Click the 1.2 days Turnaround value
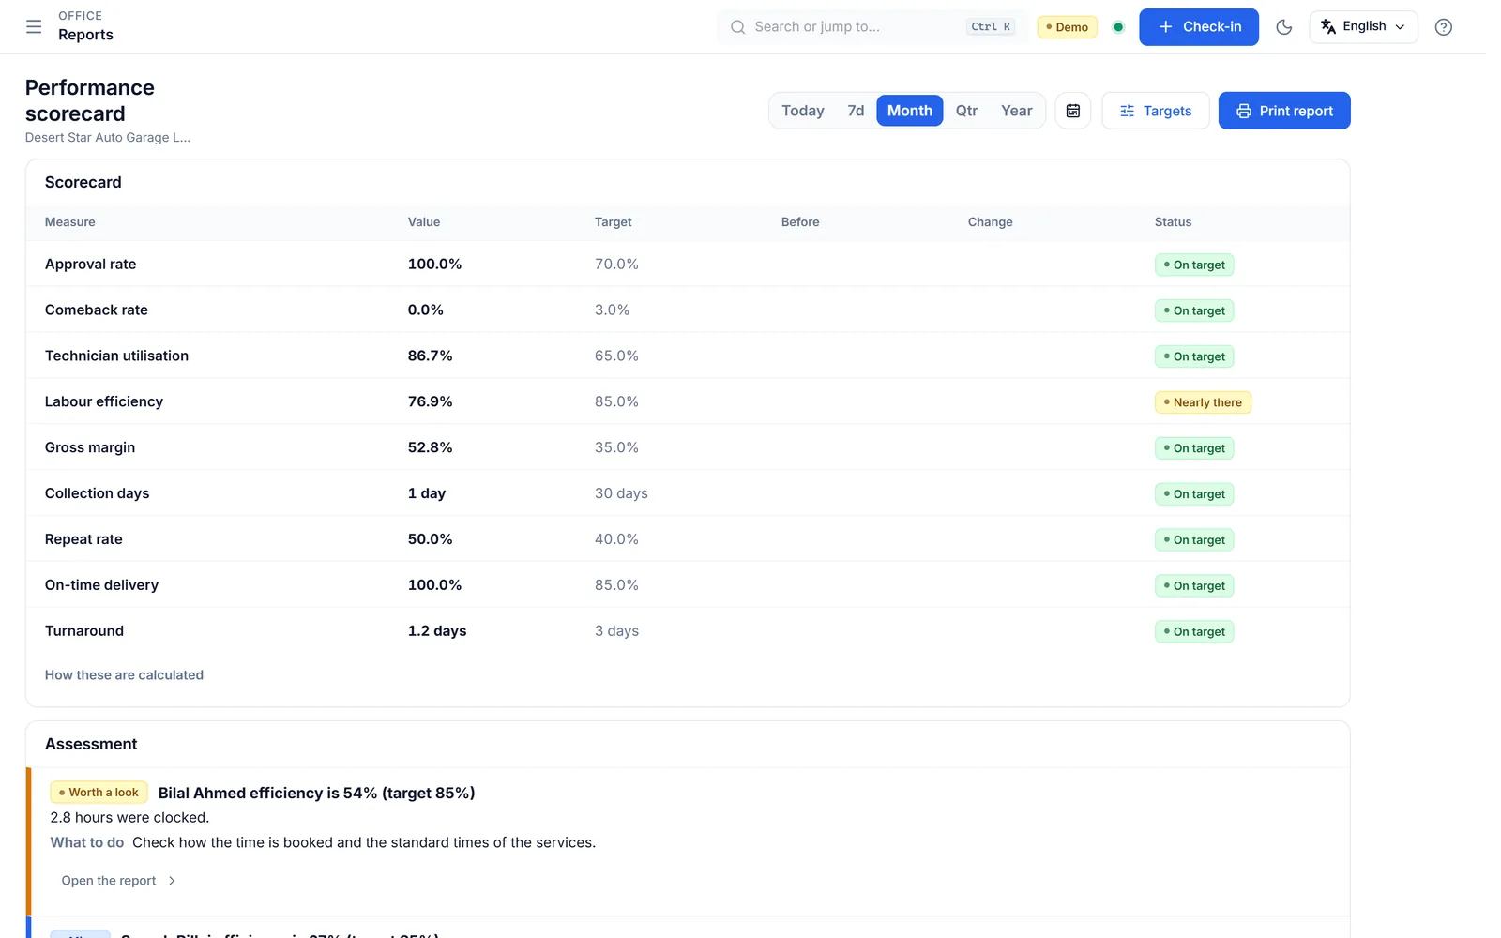Screen dimensions: 1501x938 click(x=436, y=631)
